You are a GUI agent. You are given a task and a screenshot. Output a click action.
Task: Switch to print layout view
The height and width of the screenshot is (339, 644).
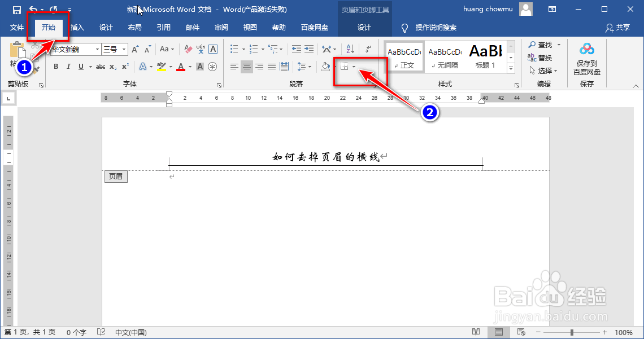(x=499, y=332)
